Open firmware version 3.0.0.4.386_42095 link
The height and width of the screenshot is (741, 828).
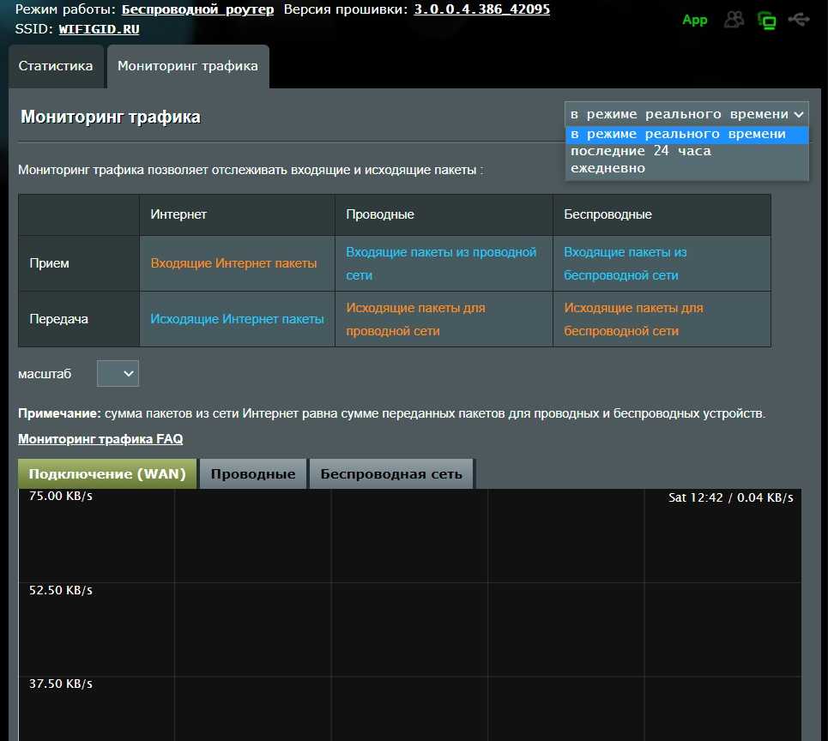coord(482,9)
